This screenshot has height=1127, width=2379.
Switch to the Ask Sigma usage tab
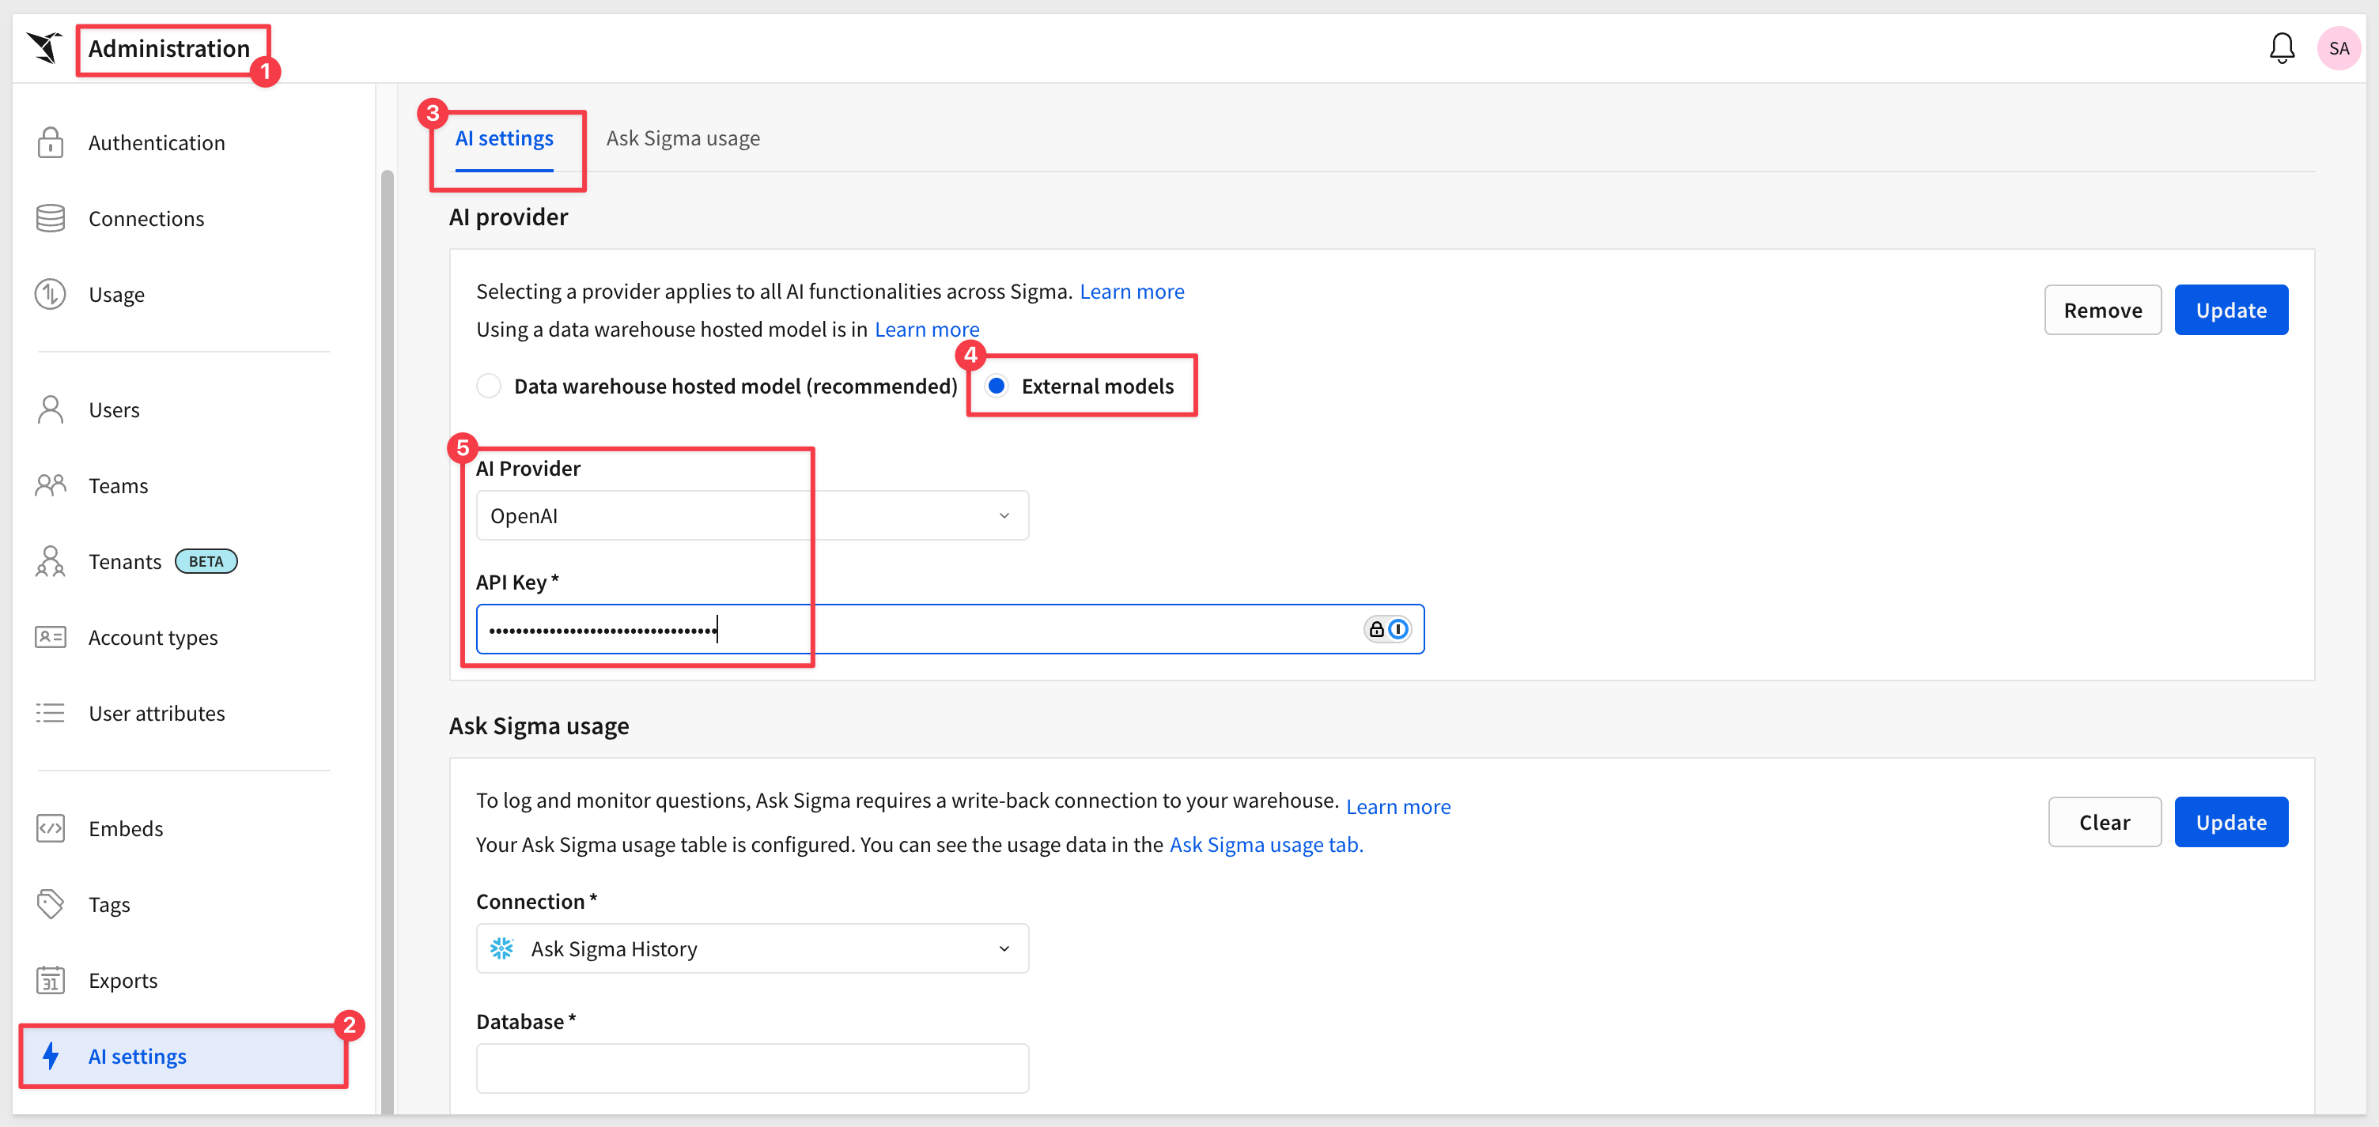pos(683,138)
